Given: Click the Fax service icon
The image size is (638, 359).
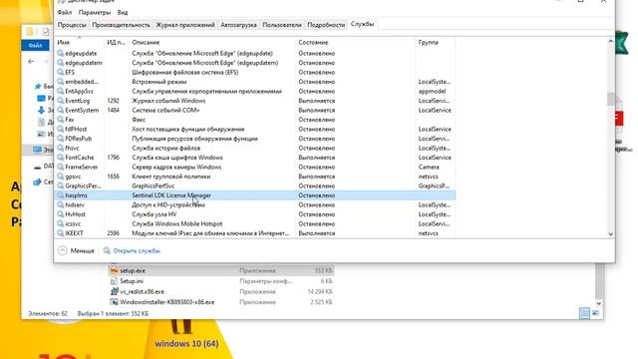Looking at the screenshot, I should pos(60,120).
